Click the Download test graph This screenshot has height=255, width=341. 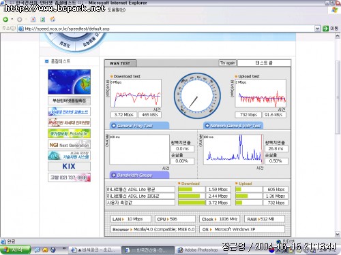[136, 93]
